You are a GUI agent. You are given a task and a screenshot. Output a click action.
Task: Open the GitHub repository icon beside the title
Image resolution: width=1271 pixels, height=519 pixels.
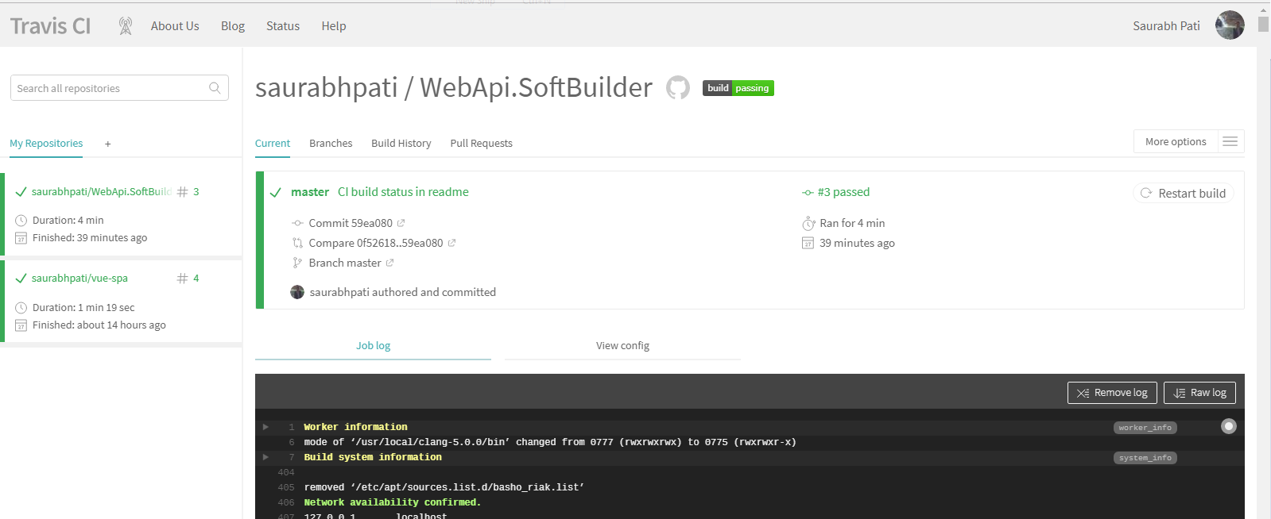pyautogui.click(x=677, y=87)
